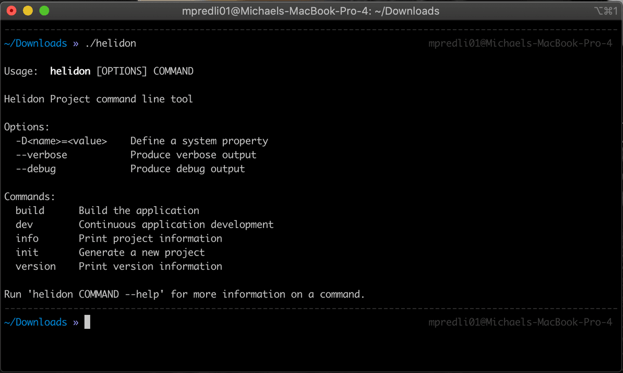Click '[OPTIONS]' in the usage line
623x373 pixels.
122,71
